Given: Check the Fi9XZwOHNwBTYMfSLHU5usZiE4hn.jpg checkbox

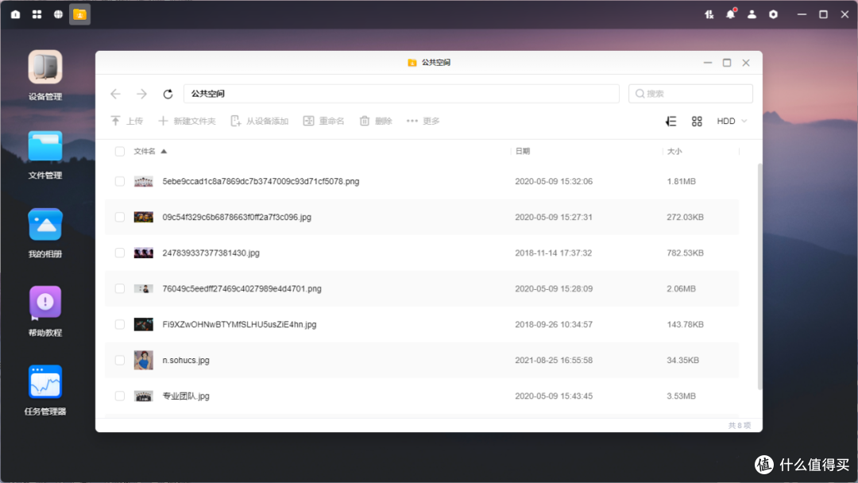Looking at the screenshot, I should point(120,324).
